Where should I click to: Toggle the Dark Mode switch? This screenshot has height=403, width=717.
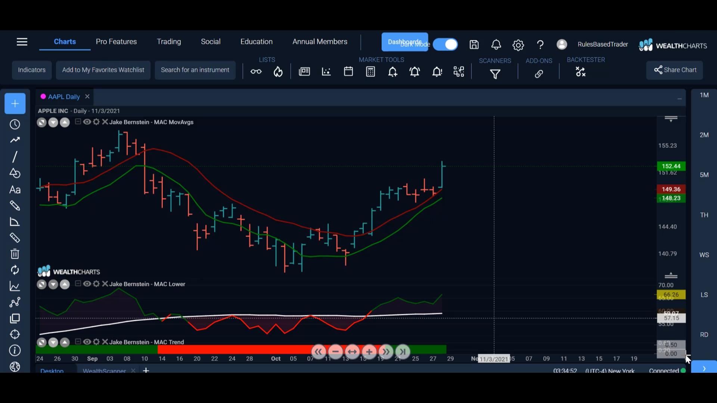445,44
